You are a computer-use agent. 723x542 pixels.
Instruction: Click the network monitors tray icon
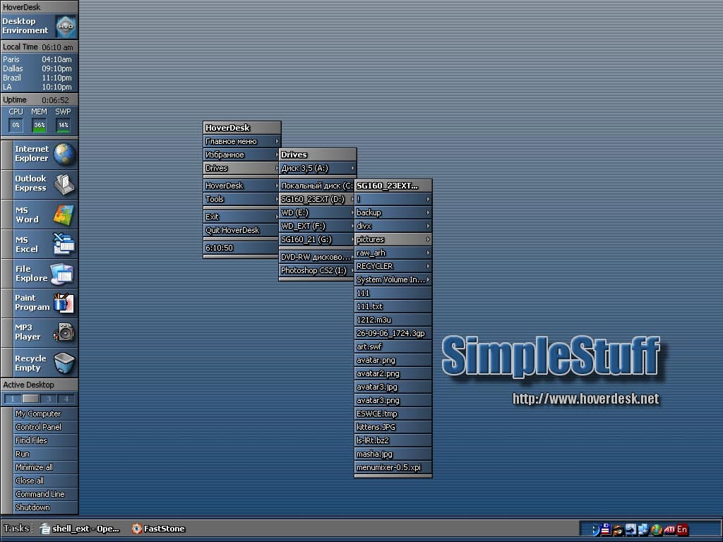pyautogui.click(x=643, y=529)
